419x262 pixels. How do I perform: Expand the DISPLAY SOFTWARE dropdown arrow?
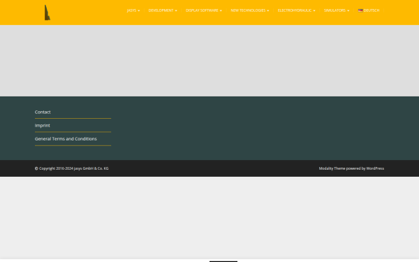pyautogui.click(x=221, y=10)
